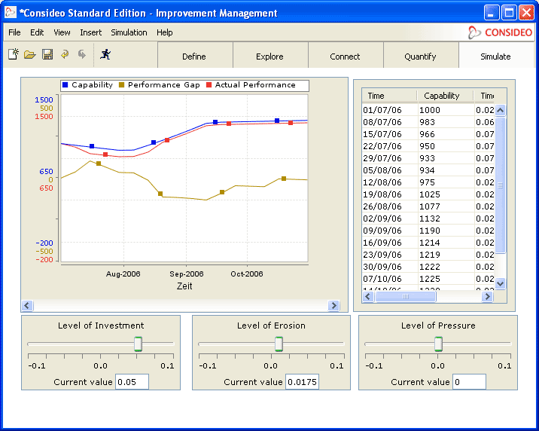Click the Investment current value field
This screenshot has width=539, height=431.
click(132, 382)
